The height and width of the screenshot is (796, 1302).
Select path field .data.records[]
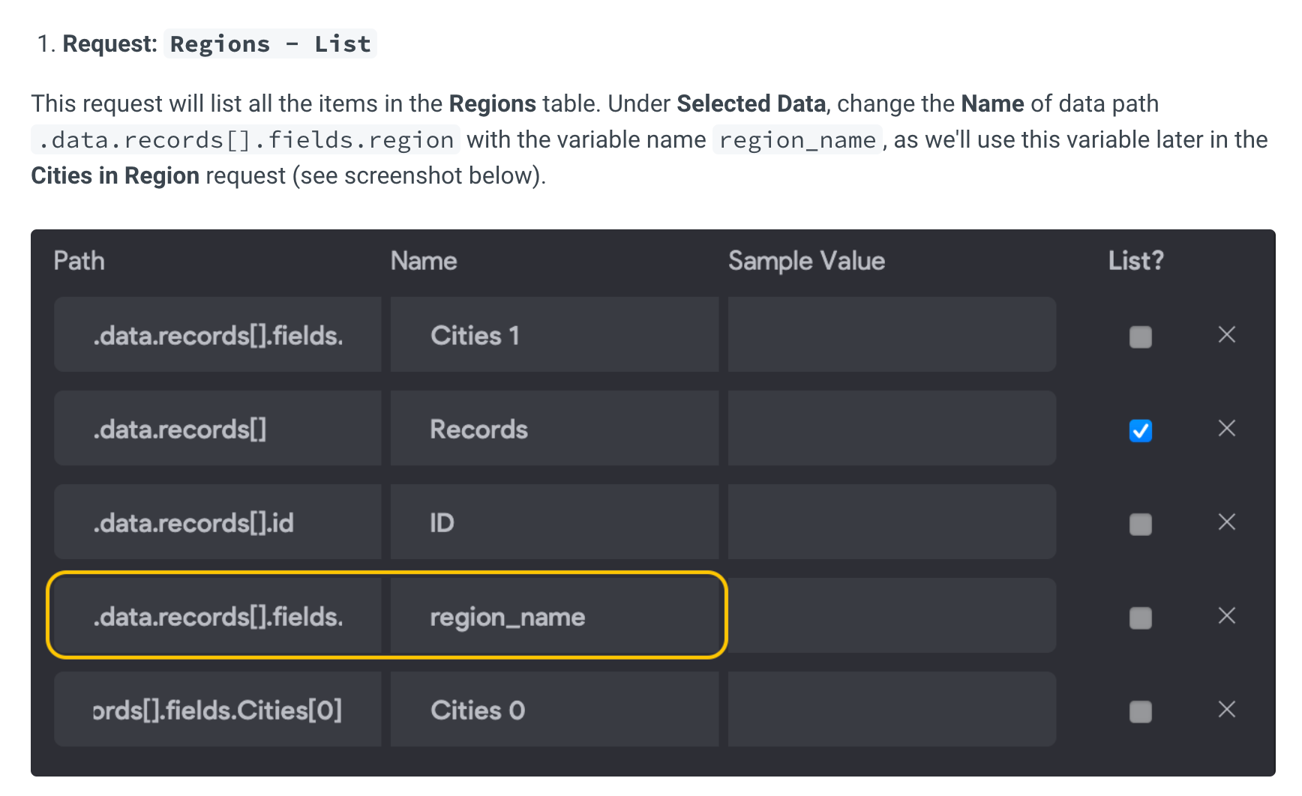coord(217,428)
